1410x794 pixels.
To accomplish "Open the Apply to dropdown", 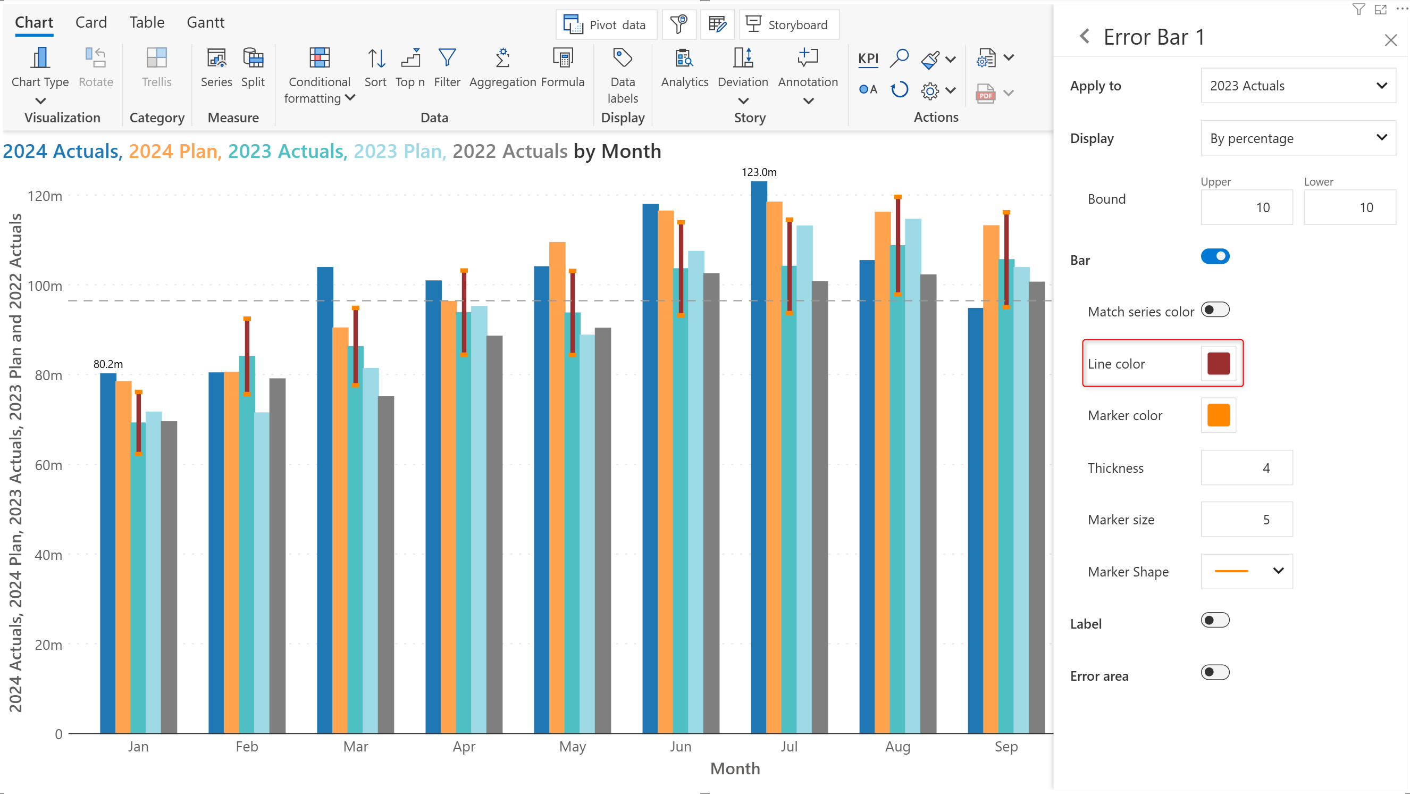I will tap(1298, 86).
